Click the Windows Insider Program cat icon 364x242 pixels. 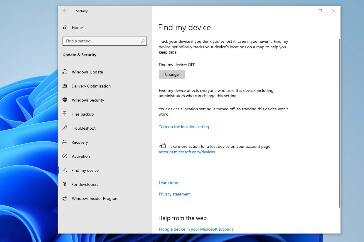click(x=65, y=198)
